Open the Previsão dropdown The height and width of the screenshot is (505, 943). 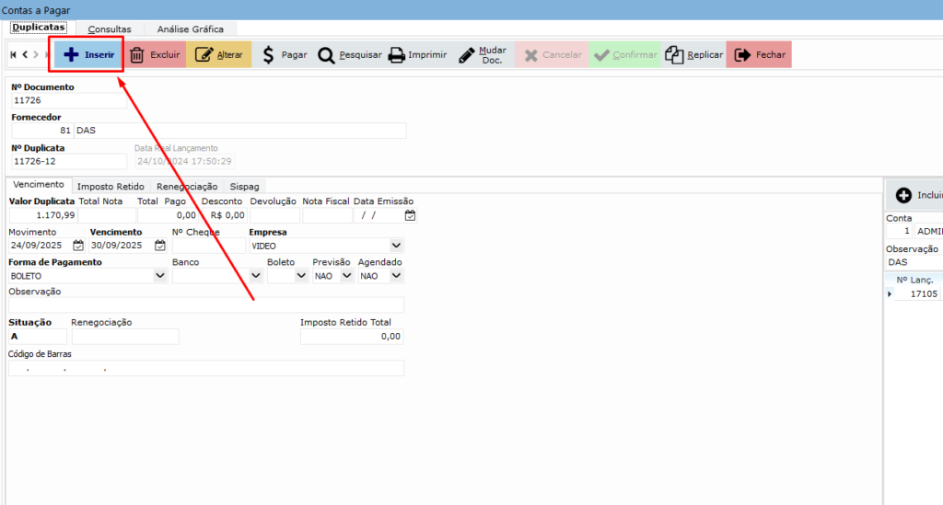[347, 275]
